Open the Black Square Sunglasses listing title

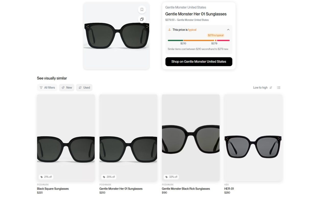pyautogui.click(x=53, y=189)
